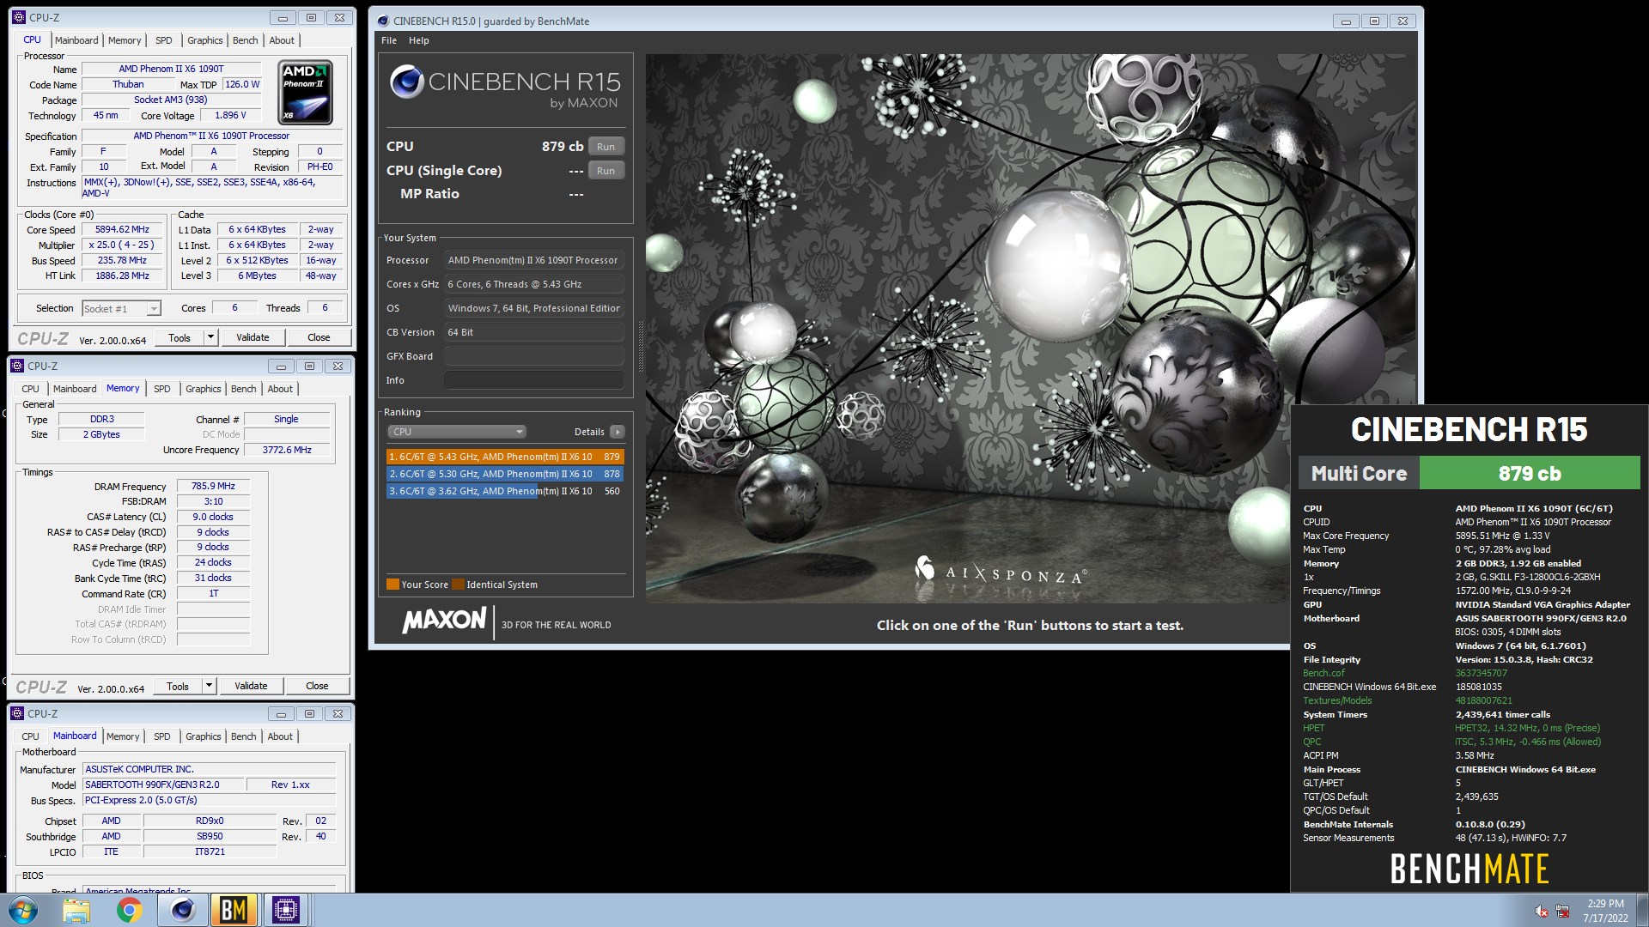Screen dimensions: 1649x927
Task: Click the CPU-Z Memory window title icon
Action: [16, 366]
